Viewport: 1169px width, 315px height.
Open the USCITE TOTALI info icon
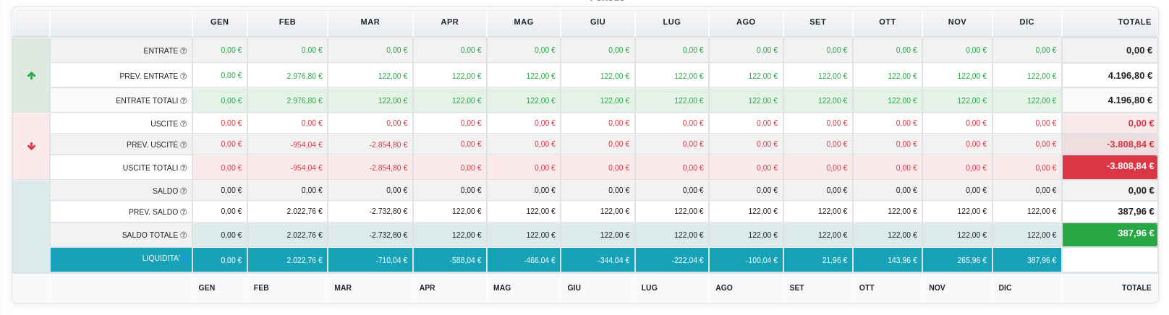[x=184, y=168]
